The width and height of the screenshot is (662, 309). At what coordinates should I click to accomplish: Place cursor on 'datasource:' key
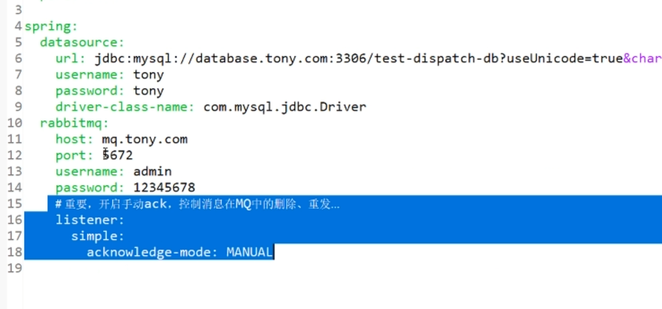click(x=82, y=42)
